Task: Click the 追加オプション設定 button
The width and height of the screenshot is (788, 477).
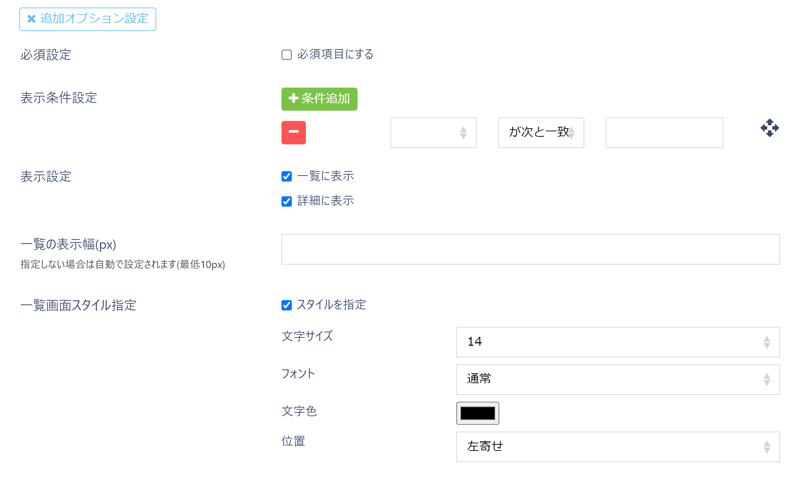Action: (x=88, y=19)
